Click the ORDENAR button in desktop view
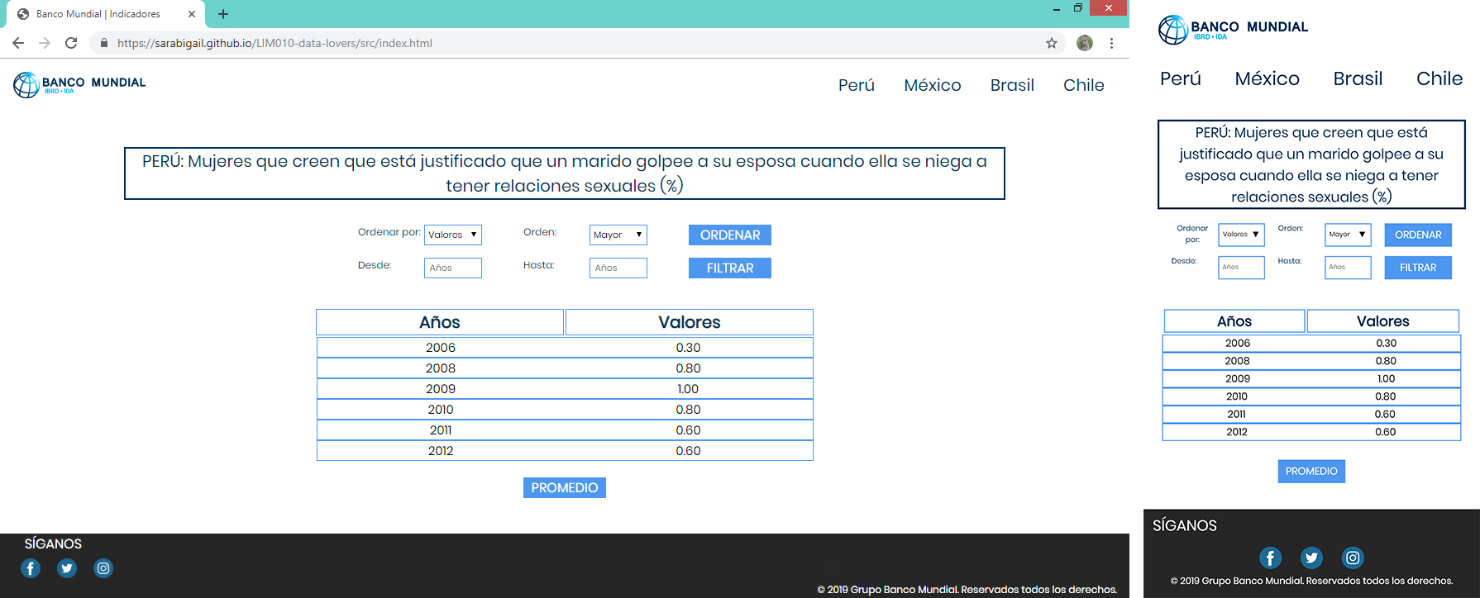This screenshot has height=598, width=1480. coord(730,235)
